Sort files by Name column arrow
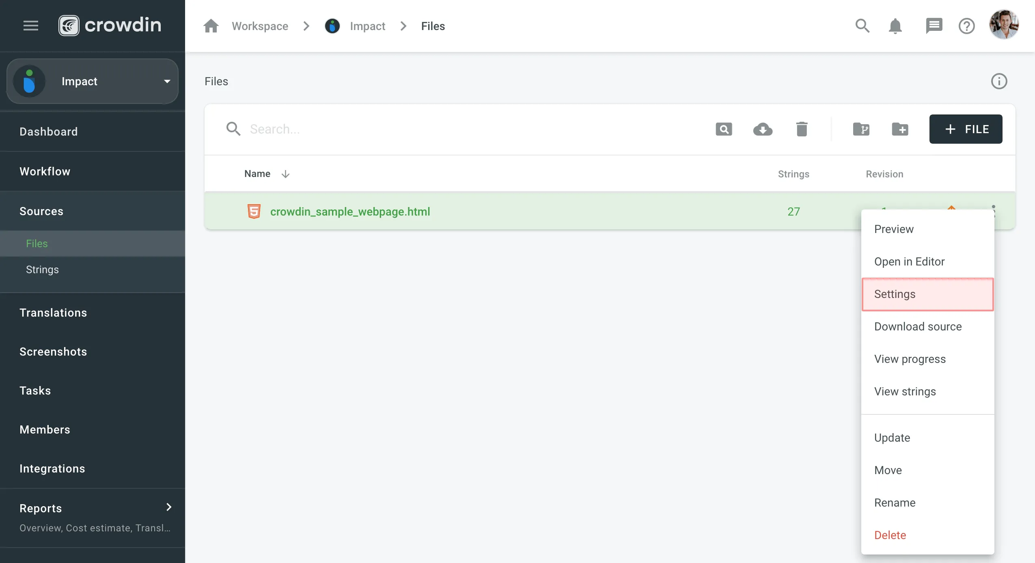 [285, 174]
